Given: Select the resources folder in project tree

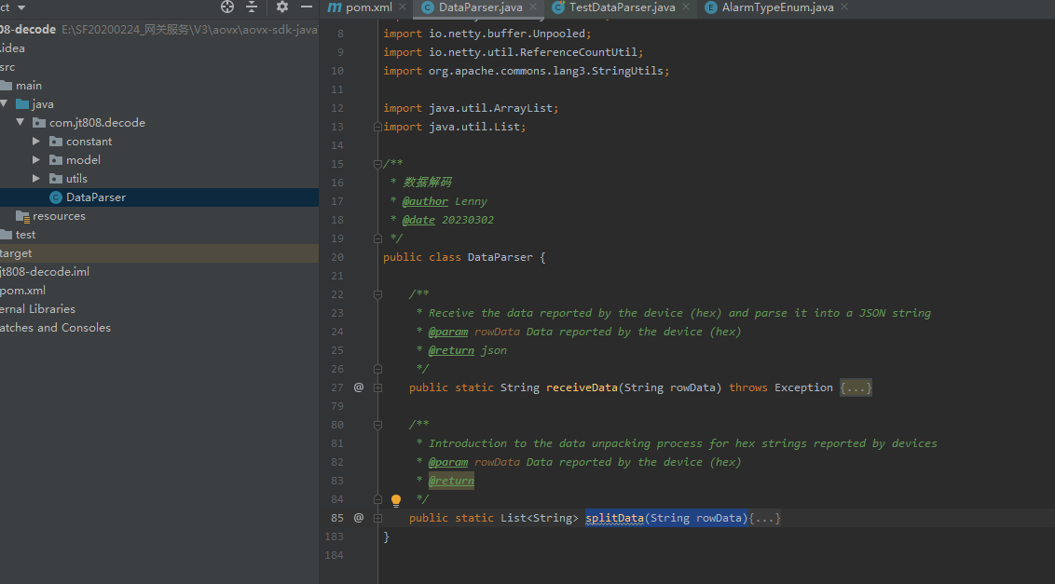Looking at the screenshot, I should tap(59, 216).
